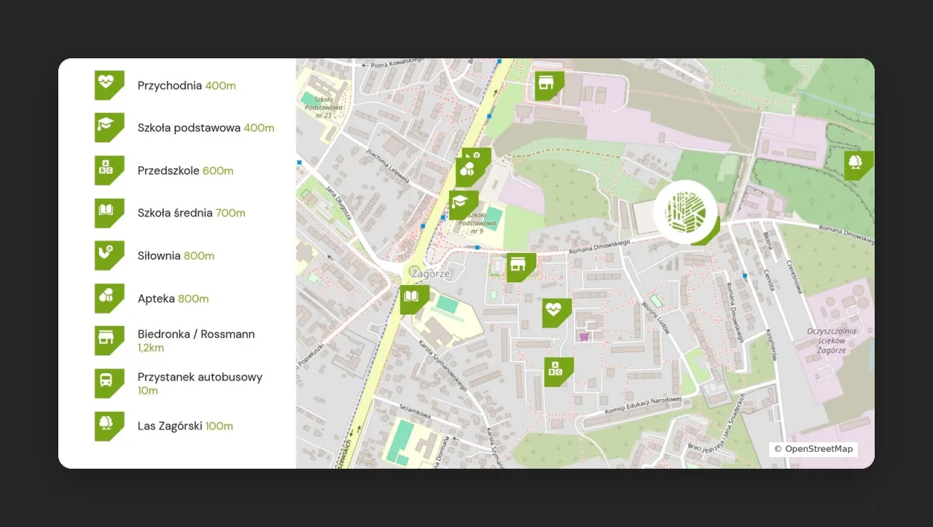
Task: Open the OpenStreetMap attribution link
Action: tap(813, 449)
